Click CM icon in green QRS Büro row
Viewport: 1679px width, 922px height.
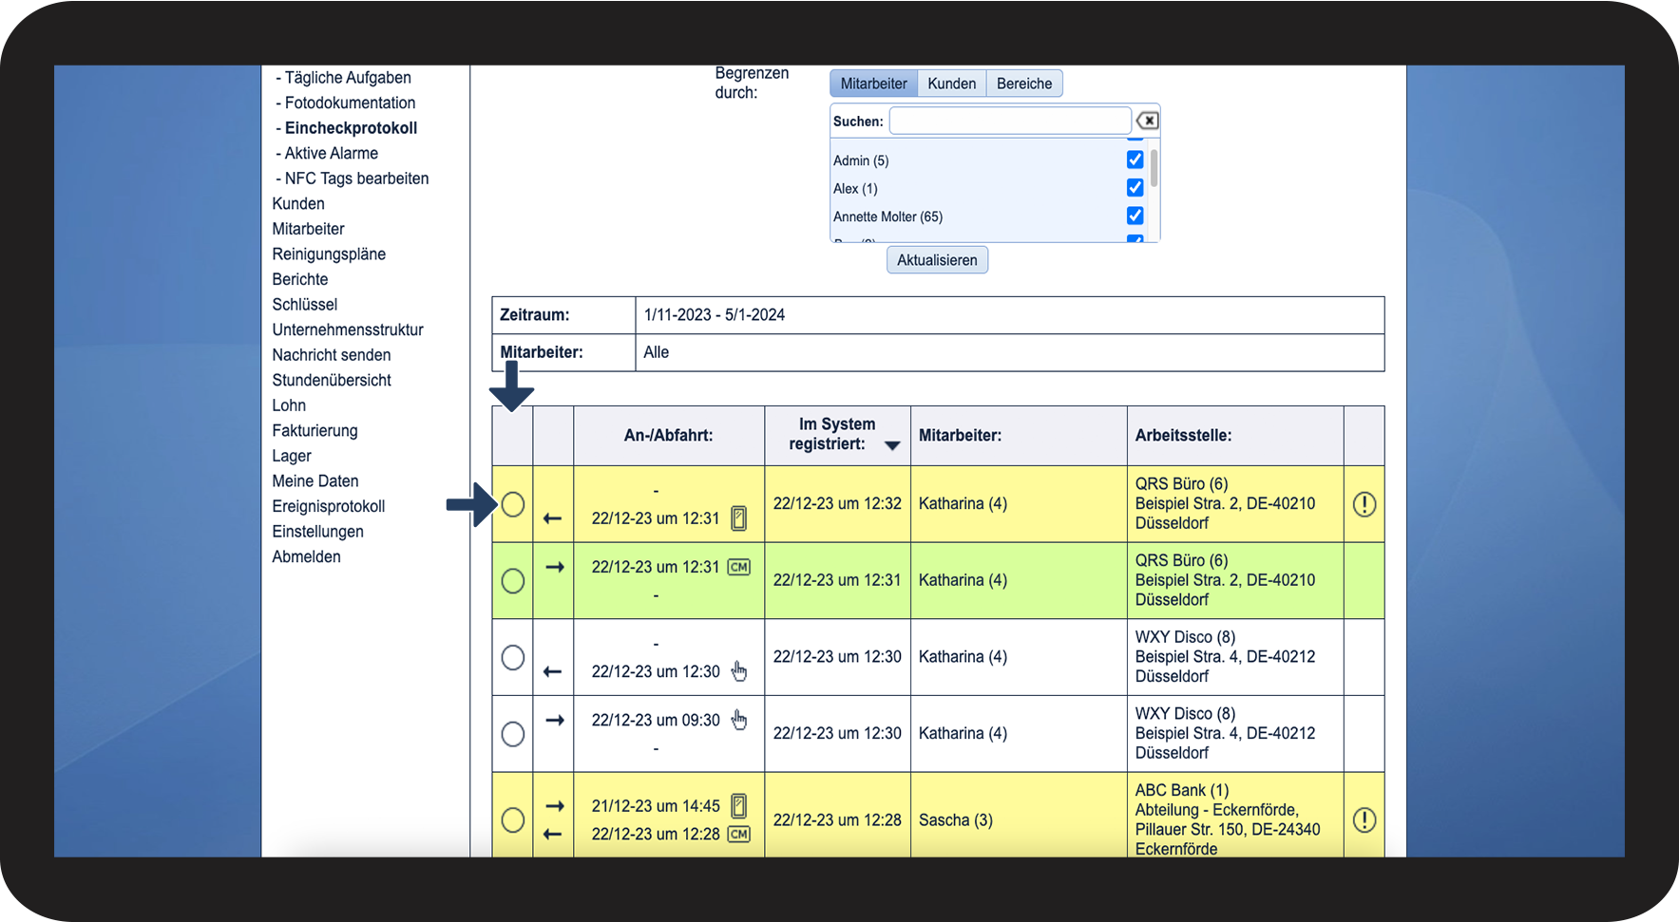tap(738, 567)
